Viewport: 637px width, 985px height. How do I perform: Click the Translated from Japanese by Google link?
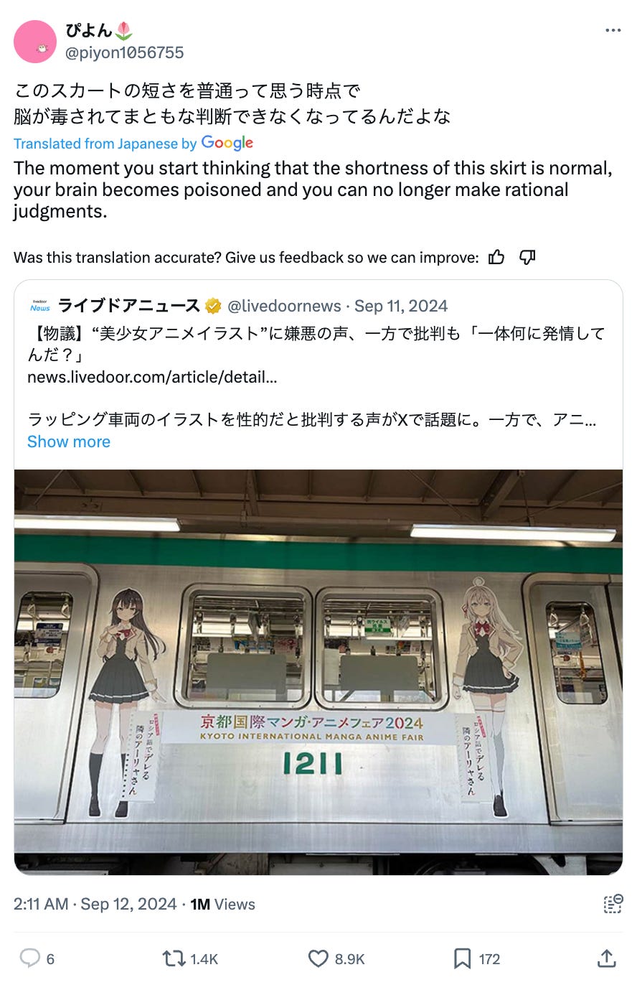[x=133, y=143]
